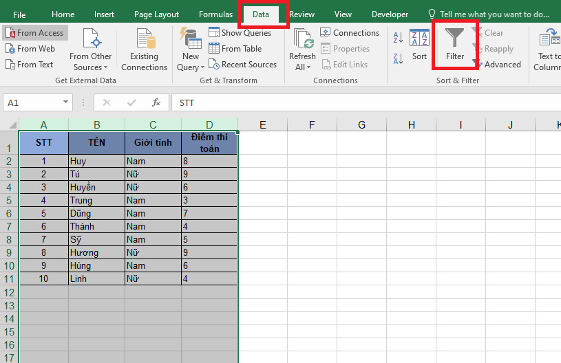Switch to the Formulas tab
The width and height of the screenshot is (561, 363).
[215, 14]
